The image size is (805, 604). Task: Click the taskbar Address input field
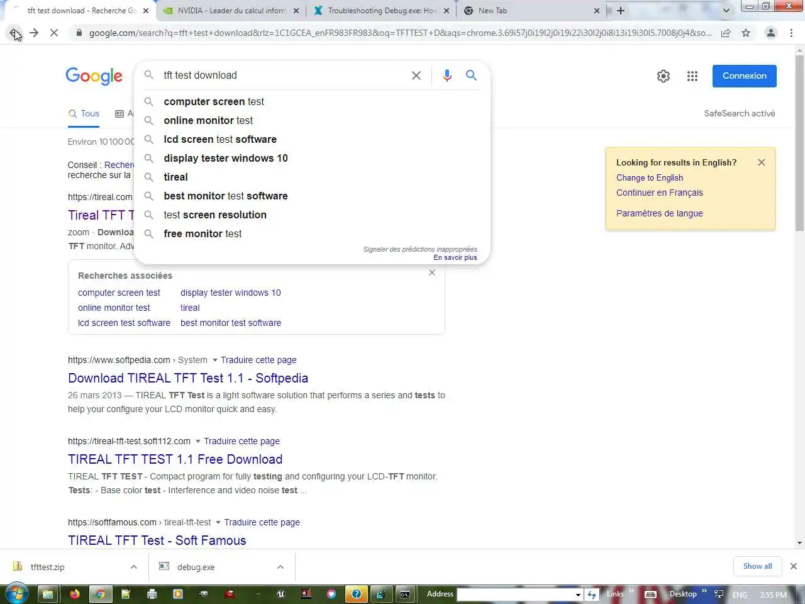pyautogui.click(x=515, y=594)
